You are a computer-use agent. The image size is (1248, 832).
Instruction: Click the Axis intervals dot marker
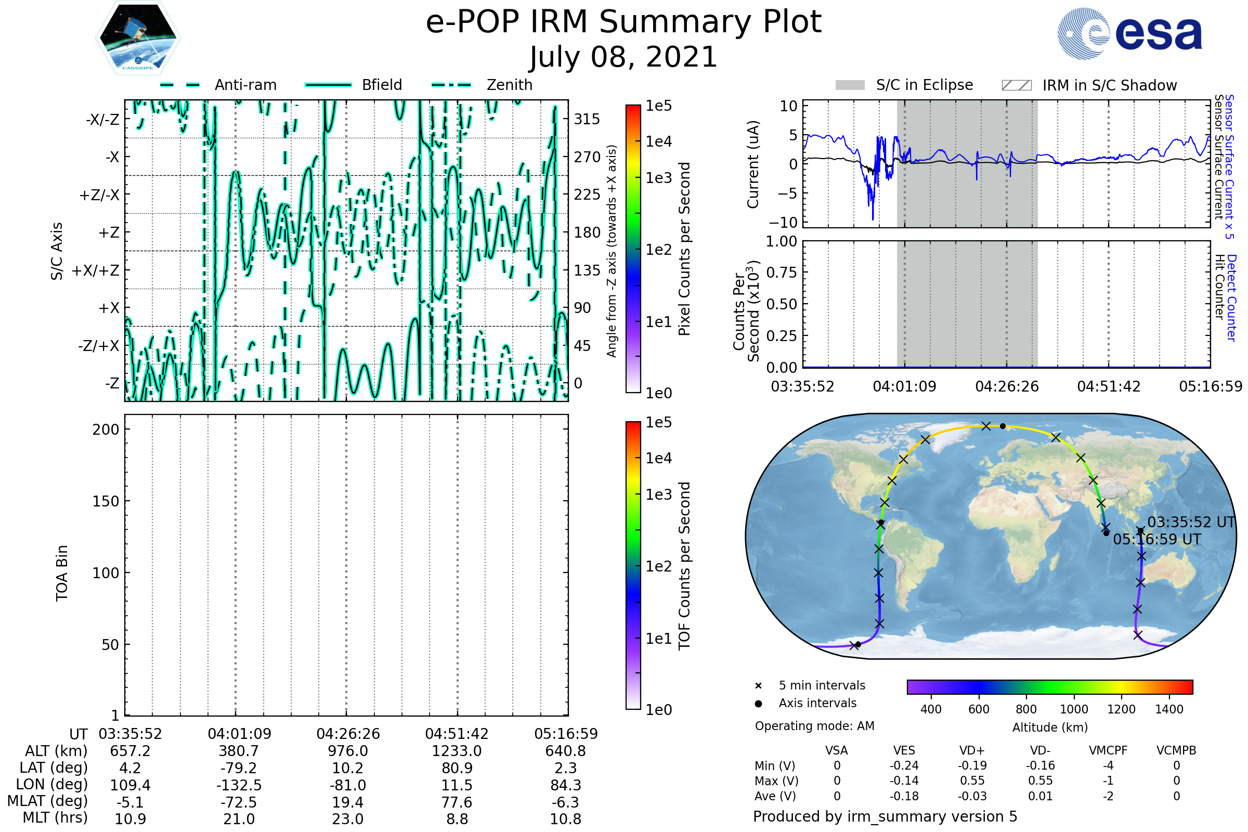[758, 704]
